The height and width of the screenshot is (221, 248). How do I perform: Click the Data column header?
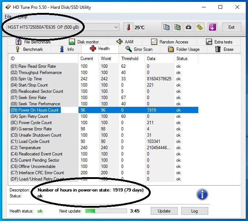pyautogui.click(x=160, y=59)
